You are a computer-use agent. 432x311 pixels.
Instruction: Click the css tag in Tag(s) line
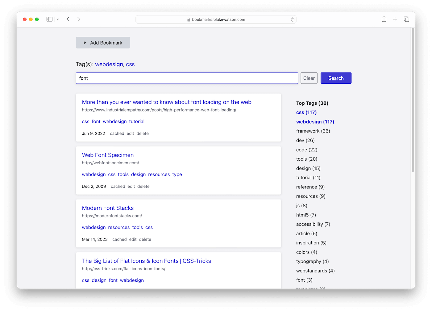pos(130,64)
